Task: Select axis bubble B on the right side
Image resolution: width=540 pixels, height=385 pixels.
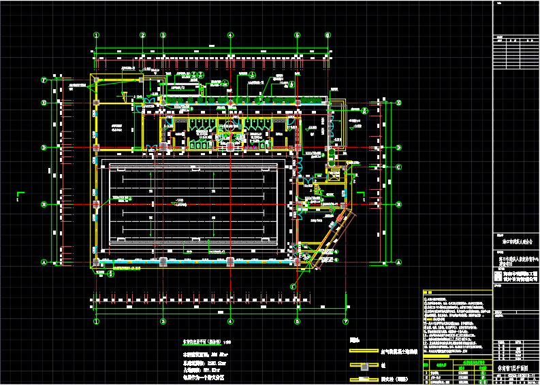Action: pyautogui.click(x=399, y=205)
